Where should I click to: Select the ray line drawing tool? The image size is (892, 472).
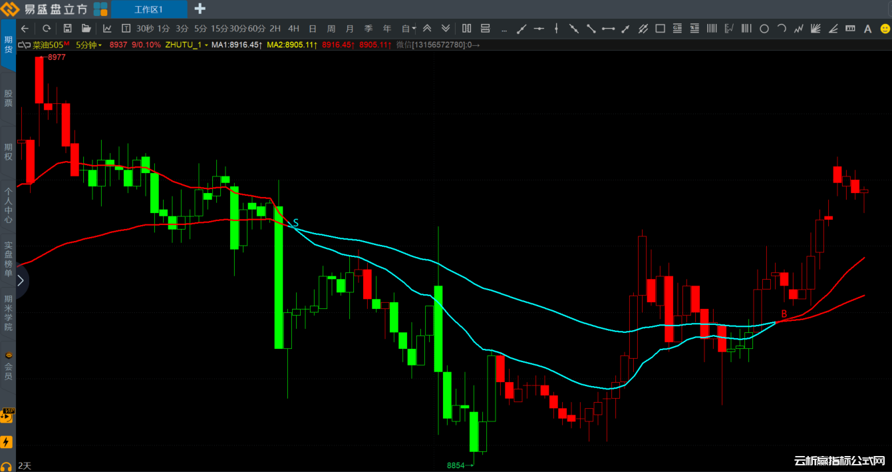pos(521,29)
